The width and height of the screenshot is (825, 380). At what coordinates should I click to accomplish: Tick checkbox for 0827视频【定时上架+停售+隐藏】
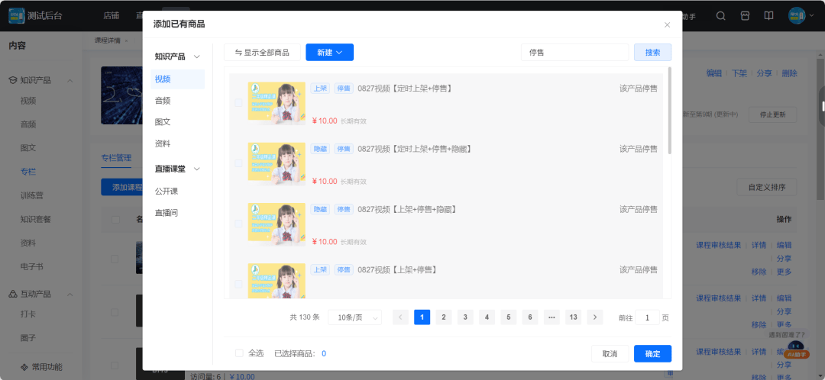tap(238, 163)
